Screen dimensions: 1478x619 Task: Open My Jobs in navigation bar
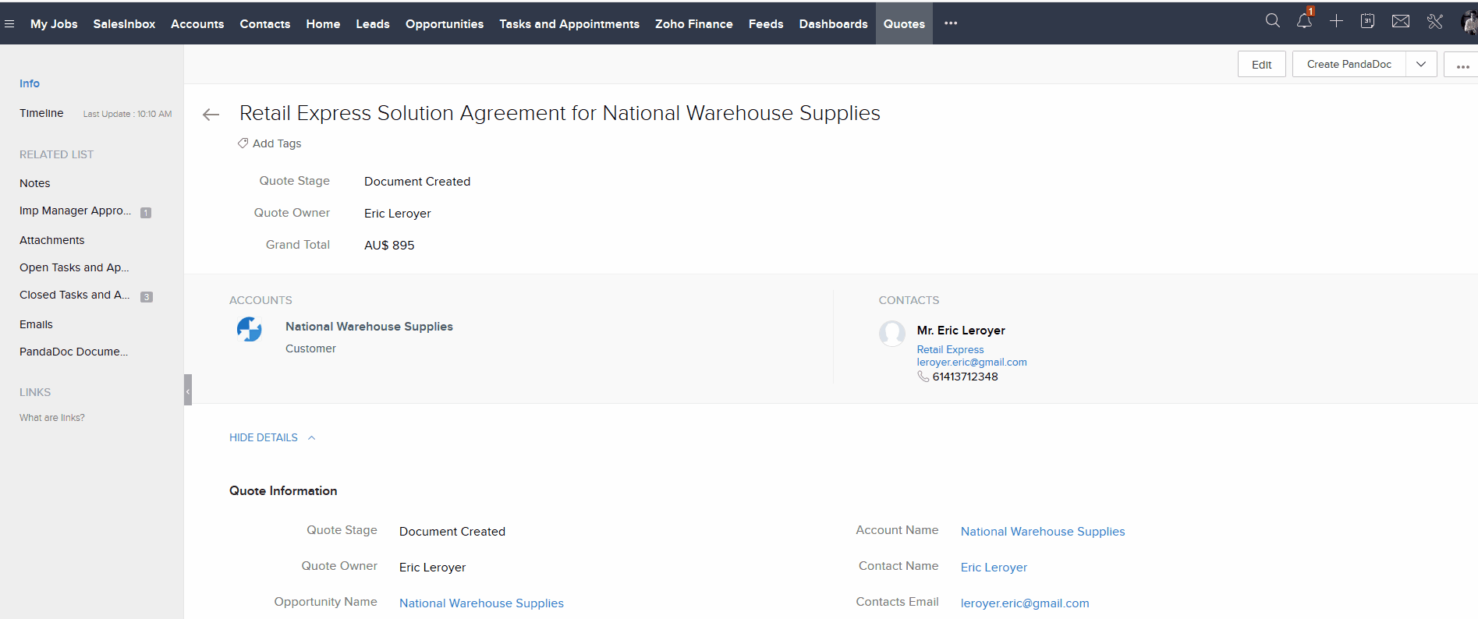54,24
